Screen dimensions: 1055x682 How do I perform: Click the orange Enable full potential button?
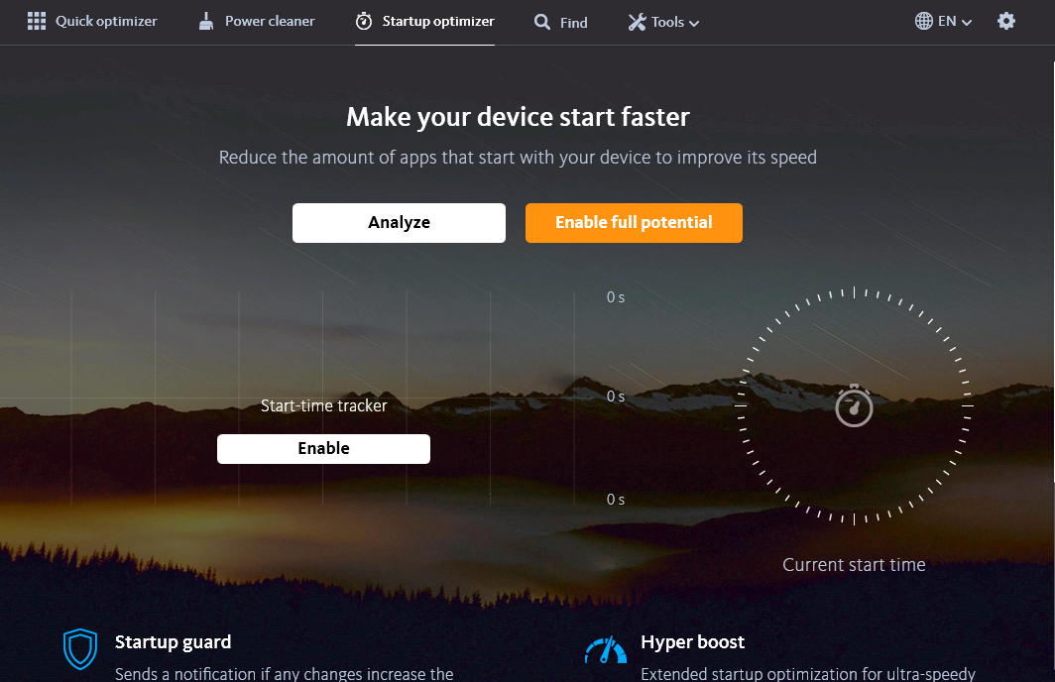tap(634, 222)
